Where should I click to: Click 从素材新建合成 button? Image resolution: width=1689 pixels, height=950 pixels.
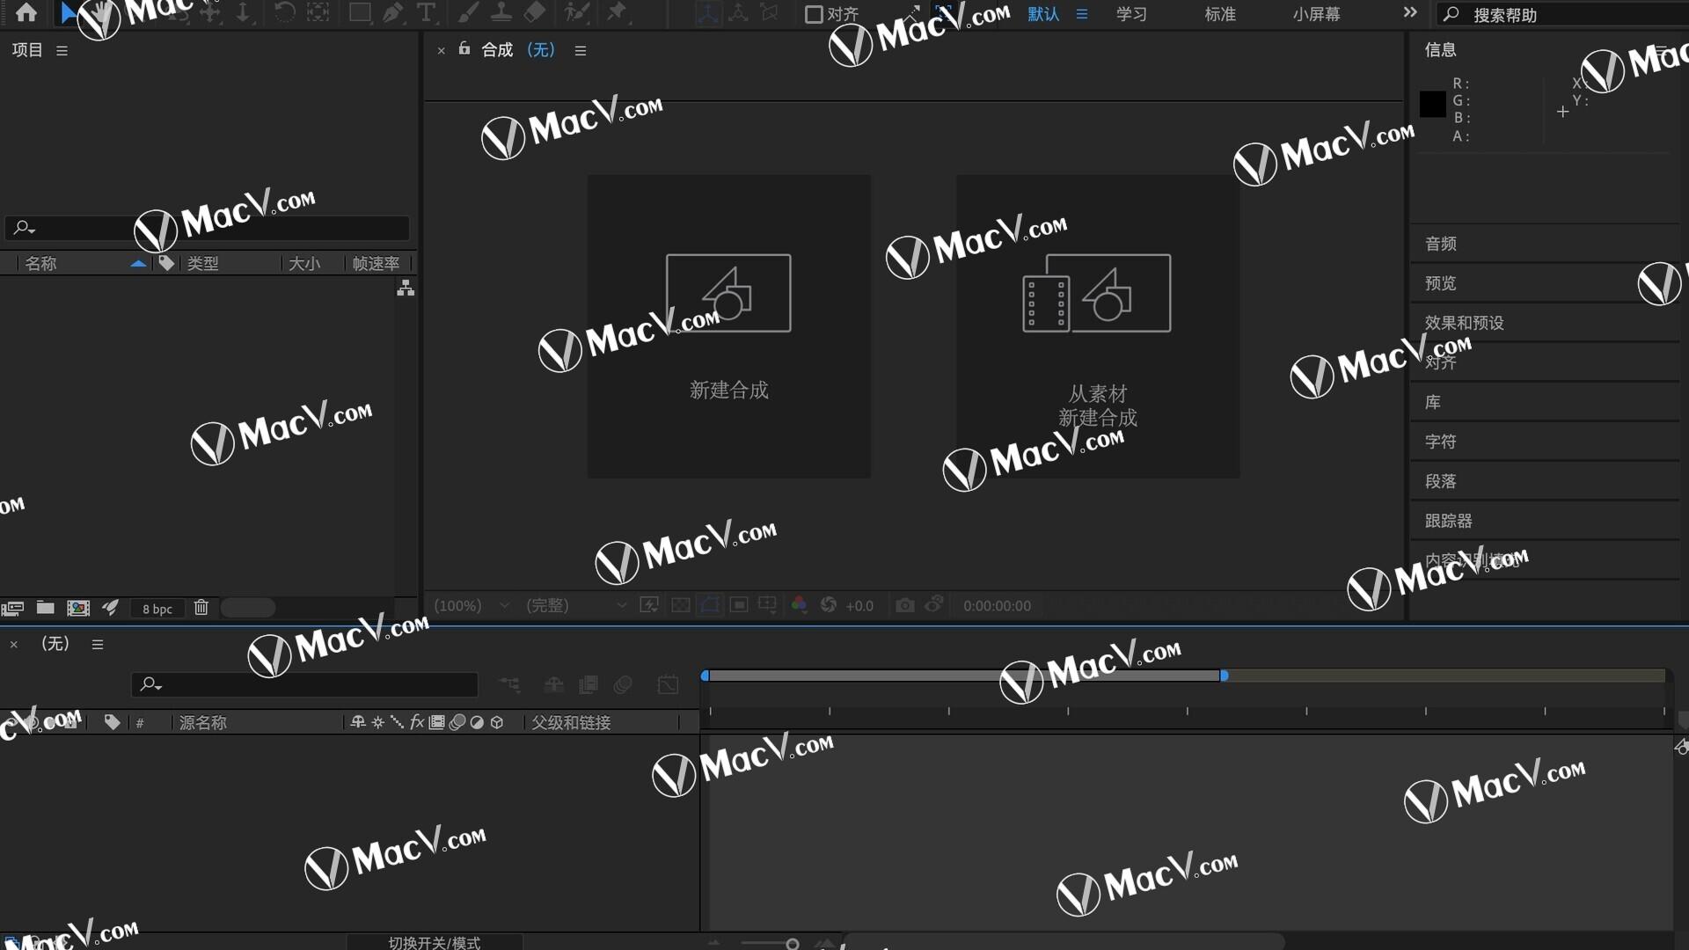[x=1097, y=326]
